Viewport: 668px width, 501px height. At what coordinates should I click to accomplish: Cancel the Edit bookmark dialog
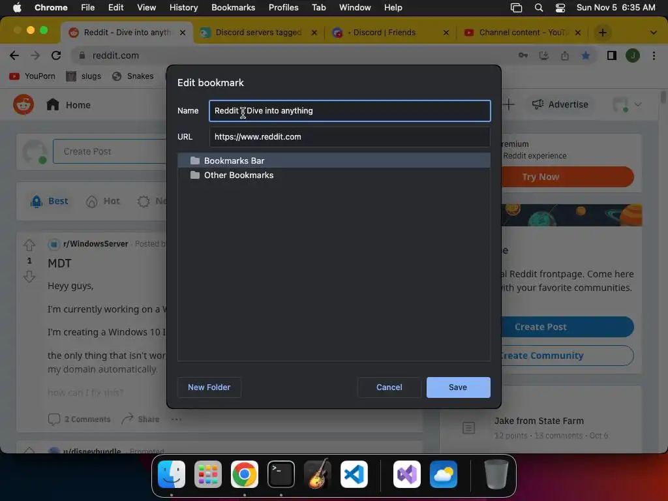click(x=389, y=387)
